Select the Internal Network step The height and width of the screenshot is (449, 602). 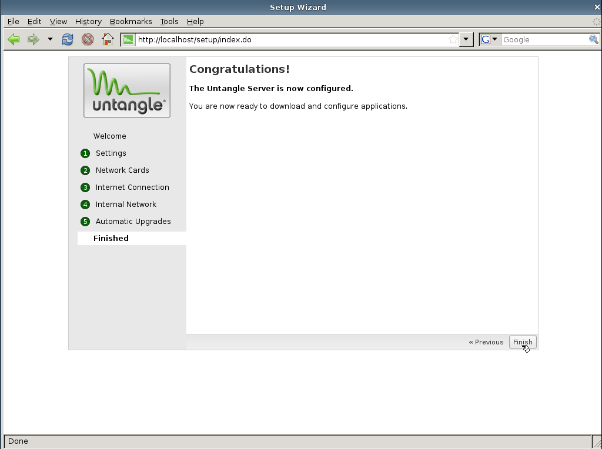(x=126, y=204)
